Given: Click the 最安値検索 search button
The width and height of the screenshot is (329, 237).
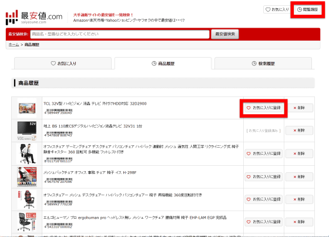Looking at the screenshot, I should (225, 34).
